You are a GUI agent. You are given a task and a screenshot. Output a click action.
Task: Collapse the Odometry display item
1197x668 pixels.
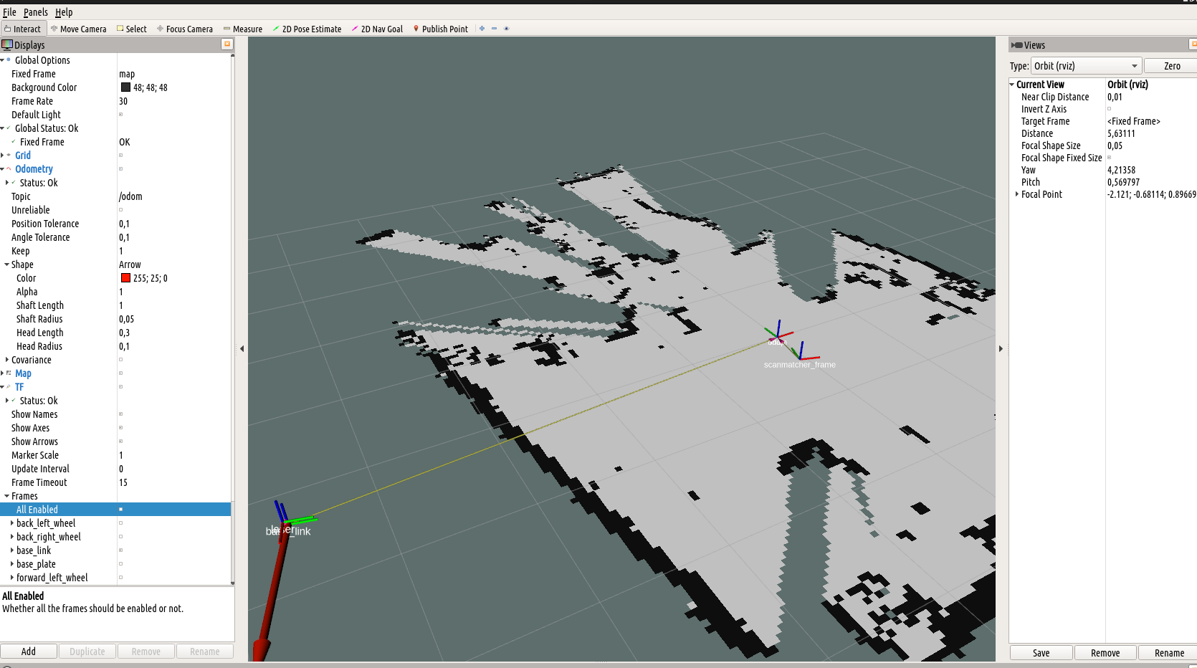pos(3,169)
